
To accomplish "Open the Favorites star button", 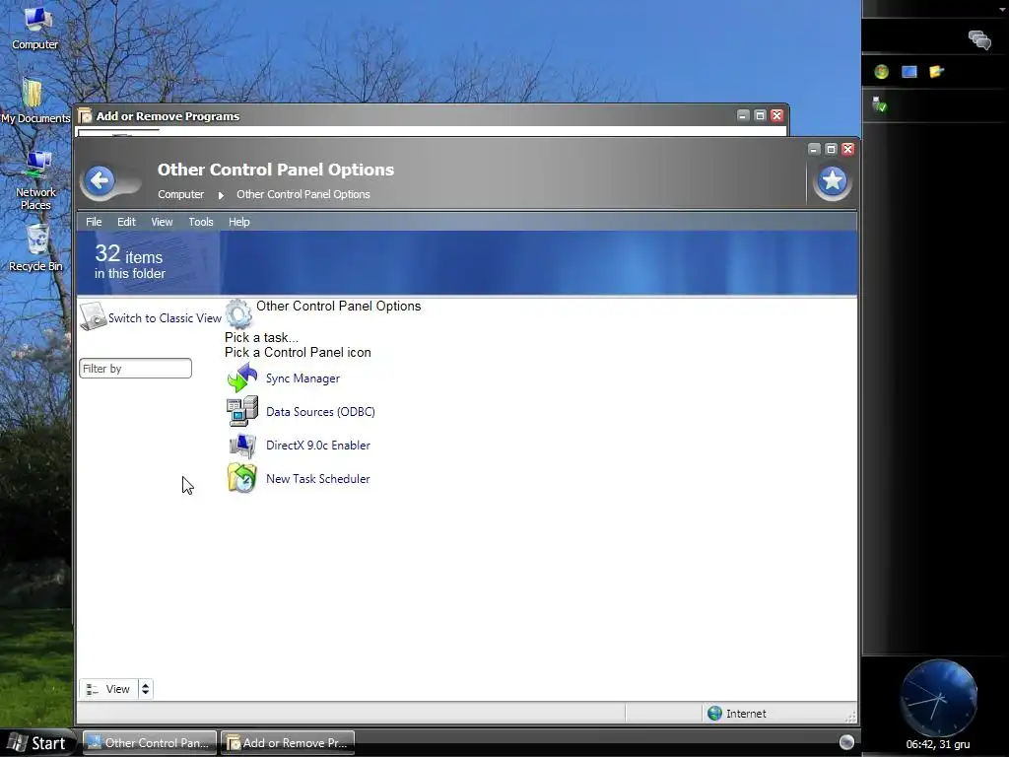I will click(832, 180).
